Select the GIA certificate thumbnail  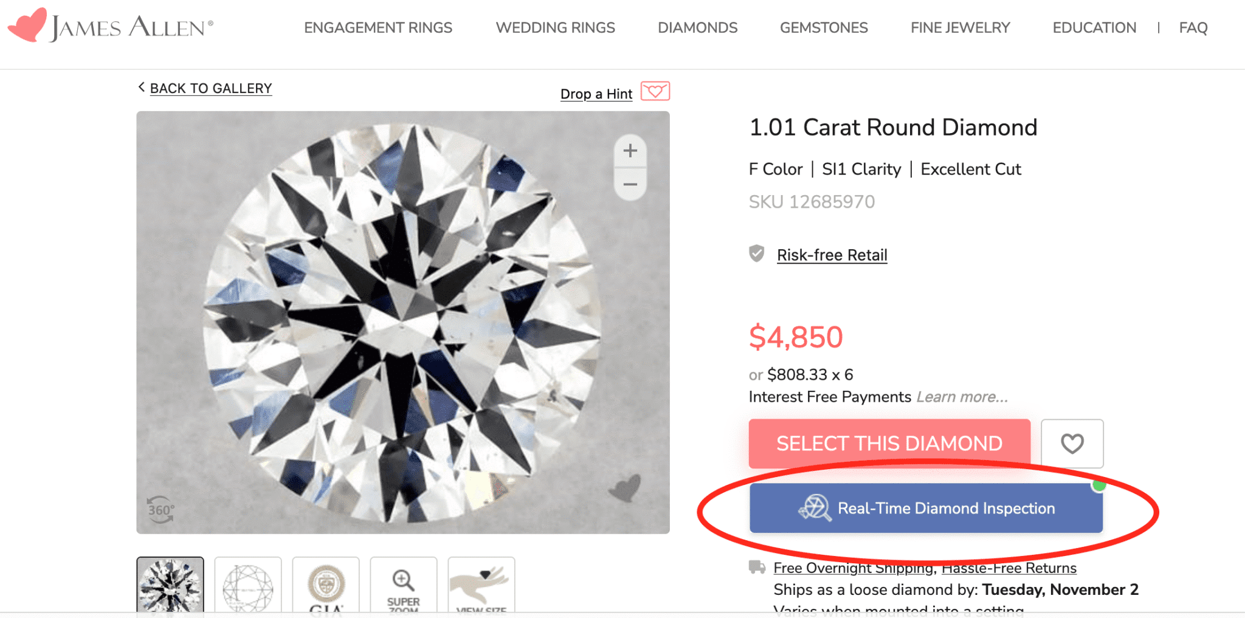326,586
